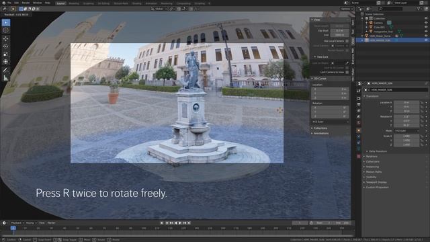The height and width of the screenshot is (242, 430).
Task: Open the rotation Mode XYZ Euler dropdown
Action: pyautogui.click(x=406, y=131)
